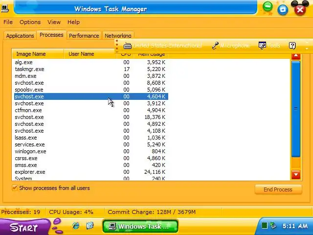This screenshot has width=313, height=235.
Task: Select the services.exe process
Action: point(91,144)
